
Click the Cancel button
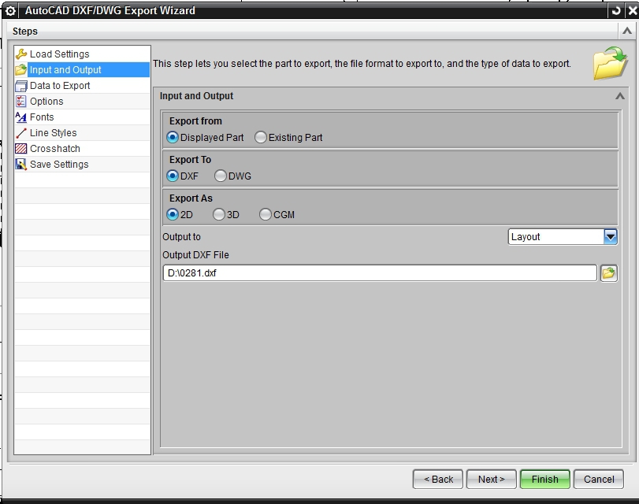tap(599, 479)
